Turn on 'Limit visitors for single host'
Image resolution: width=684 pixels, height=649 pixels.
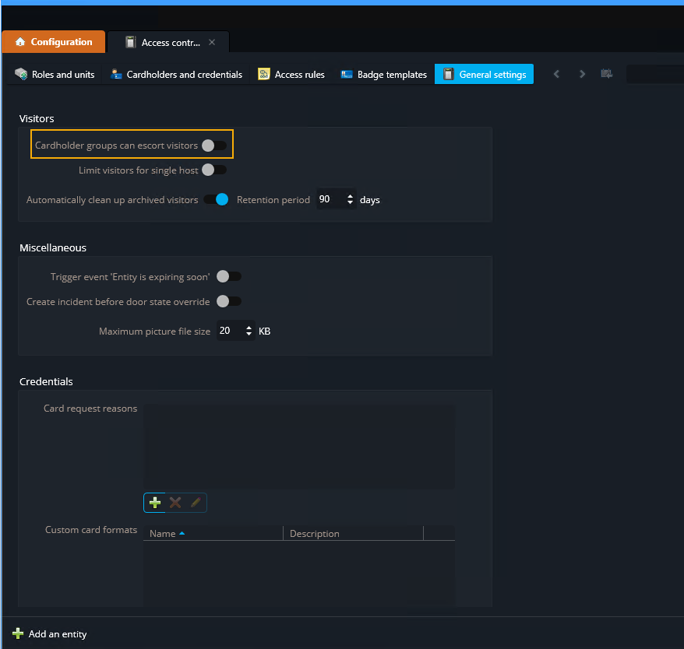(212, 170)
